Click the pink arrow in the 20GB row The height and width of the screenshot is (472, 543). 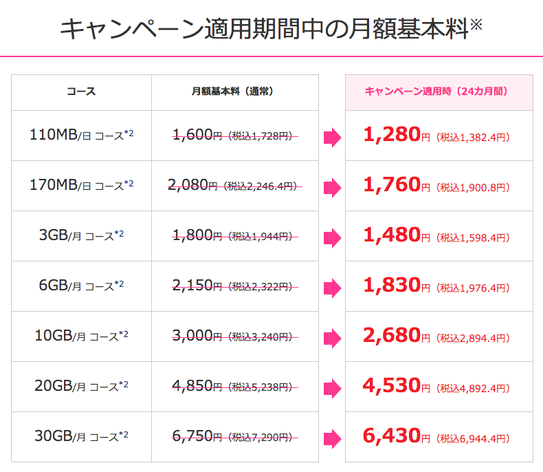coord(333,389)
